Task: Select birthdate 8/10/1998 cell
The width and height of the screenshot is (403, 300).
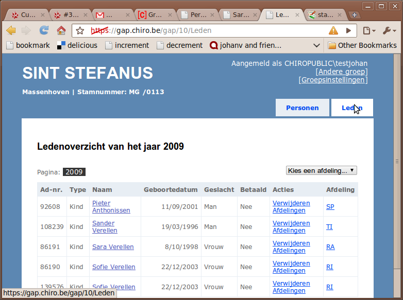Action: 171,247
